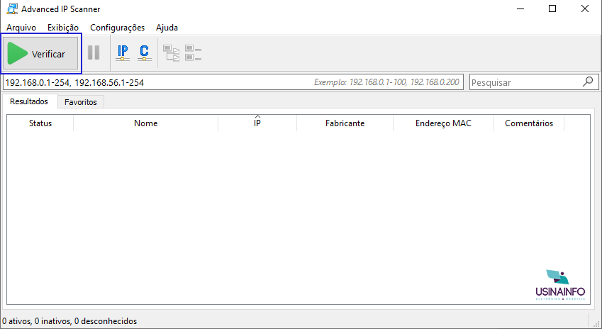
Task: Click the expand all tree icon
Action: pos(171,53)
